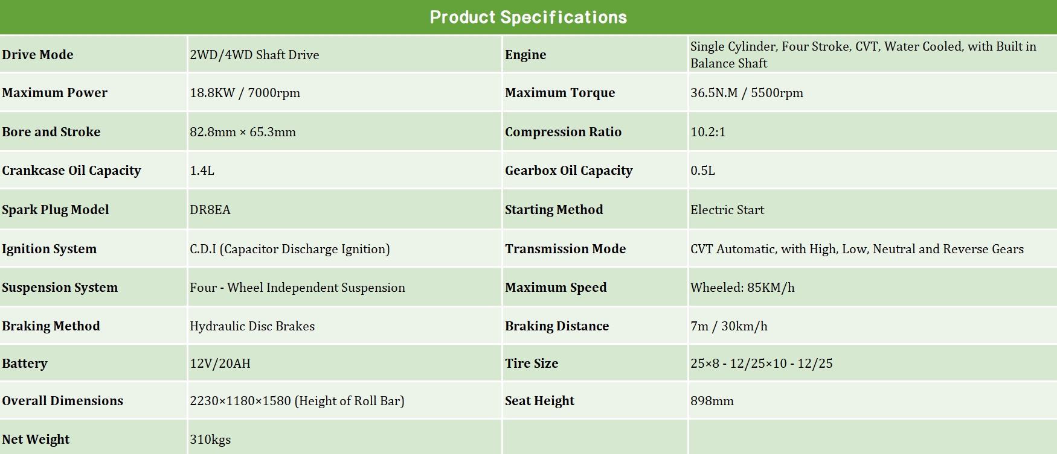Select the 18.8KW / 7000rpm value
The height and width of the screenshot is (454, 1057).
click(245, 93)
